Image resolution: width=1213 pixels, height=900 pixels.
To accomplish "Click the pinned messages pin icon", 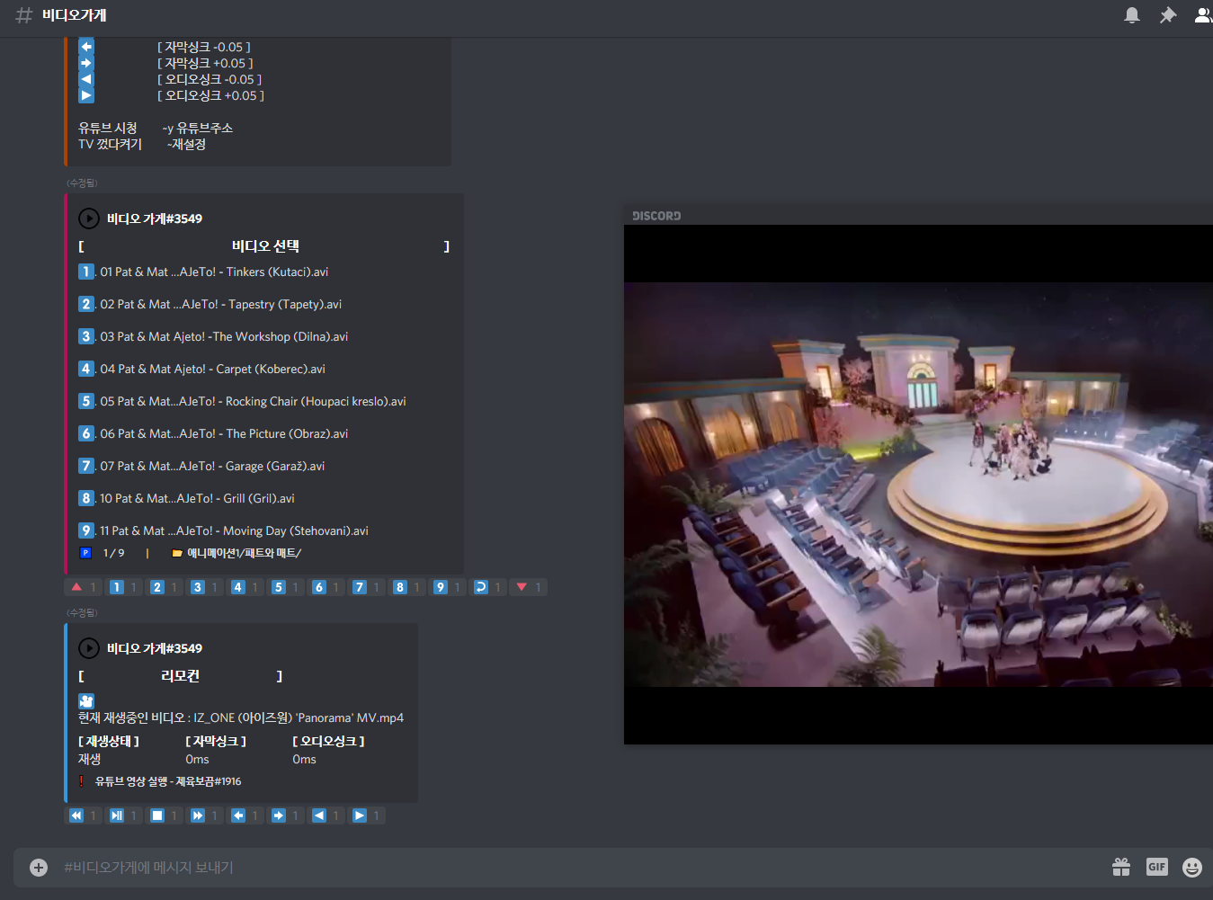I will [x=1168, y=14].
